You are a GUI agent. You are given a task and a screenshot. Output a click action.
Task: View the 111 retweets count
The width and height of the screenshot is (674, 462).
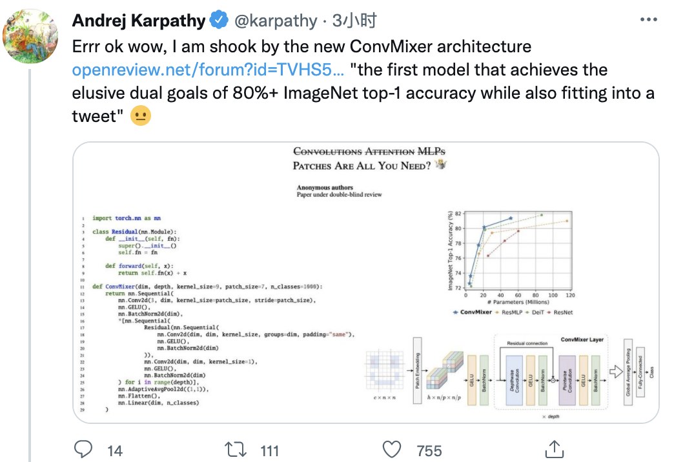click(269, 450)
